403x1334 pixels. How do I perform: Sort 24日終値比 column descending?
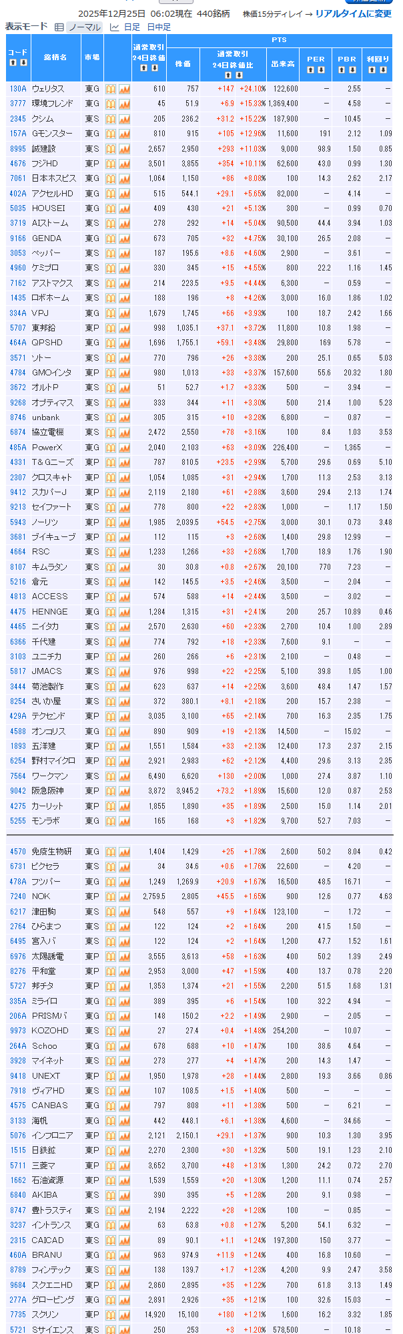point(238,75)
